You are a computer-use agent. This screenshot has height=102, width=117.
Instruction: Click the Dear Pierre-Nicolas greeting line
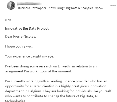21,36
